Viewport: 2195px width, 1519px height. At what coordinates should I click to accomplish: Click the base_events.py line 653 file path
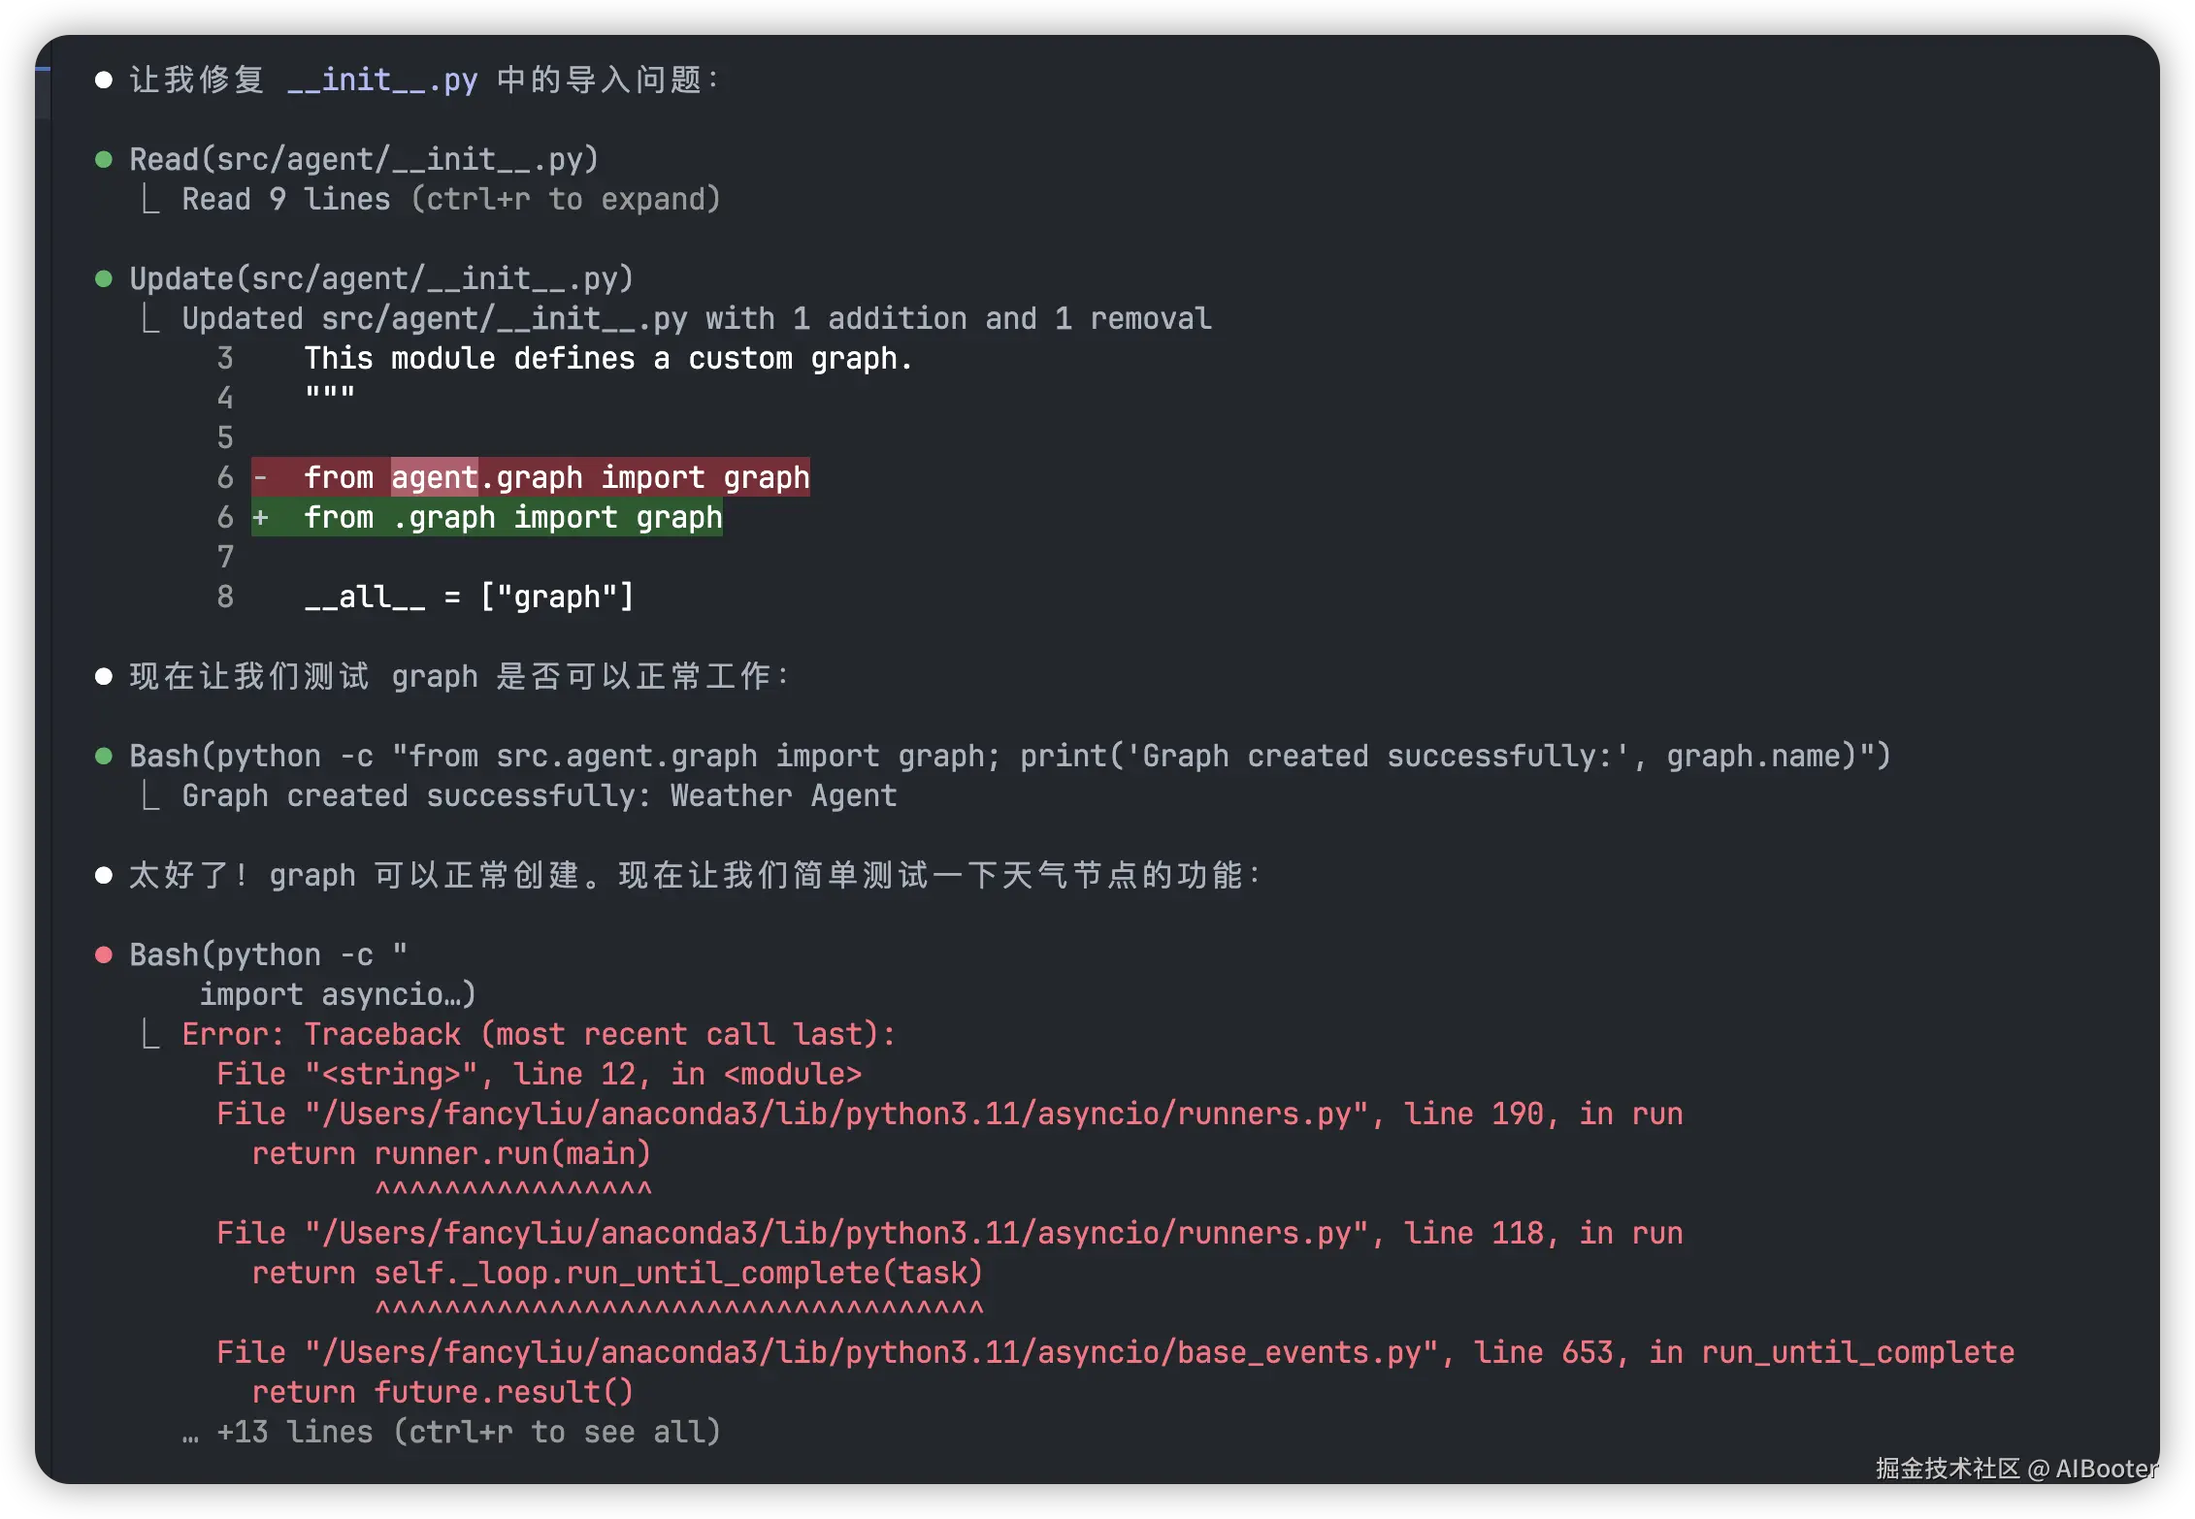coord(873,1352)
